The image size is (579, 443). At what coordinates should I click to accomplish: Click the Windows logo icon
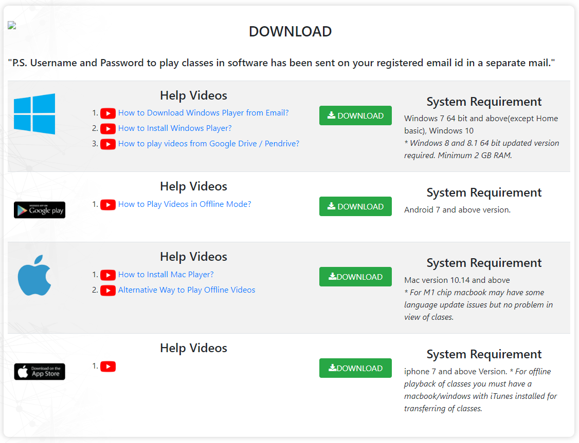click(x=34, y=114)
